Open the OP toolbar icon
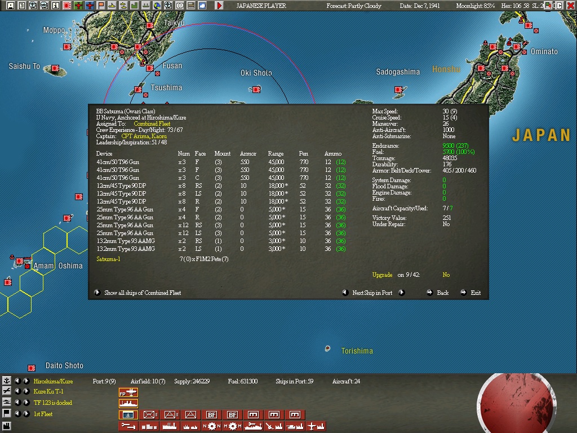 tap(180, 6)
